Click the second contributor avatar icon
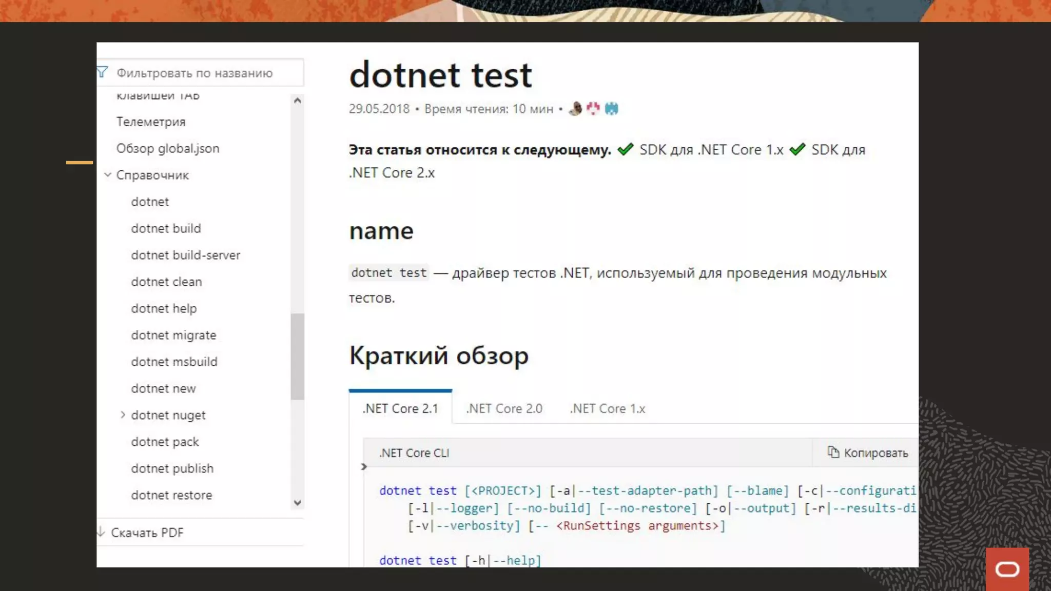 tap(593, 108)
